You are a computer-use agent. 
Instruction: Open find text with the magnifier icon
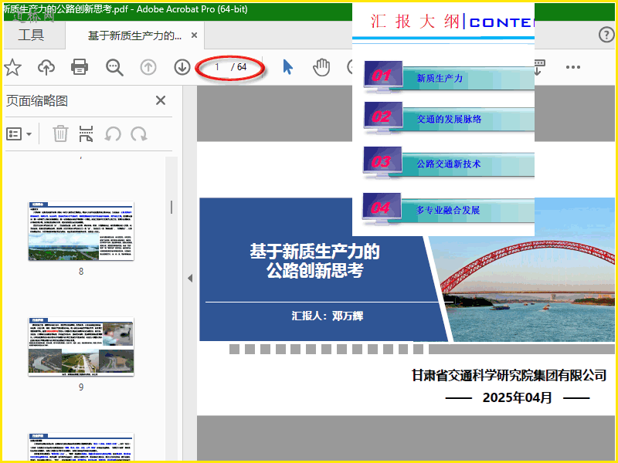(x=114, y=67)
